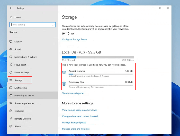Image resolution: width=180 pixels, height=136 pixels.
Task: Click the Find a setting search box
Action: [x=31, y=25]
